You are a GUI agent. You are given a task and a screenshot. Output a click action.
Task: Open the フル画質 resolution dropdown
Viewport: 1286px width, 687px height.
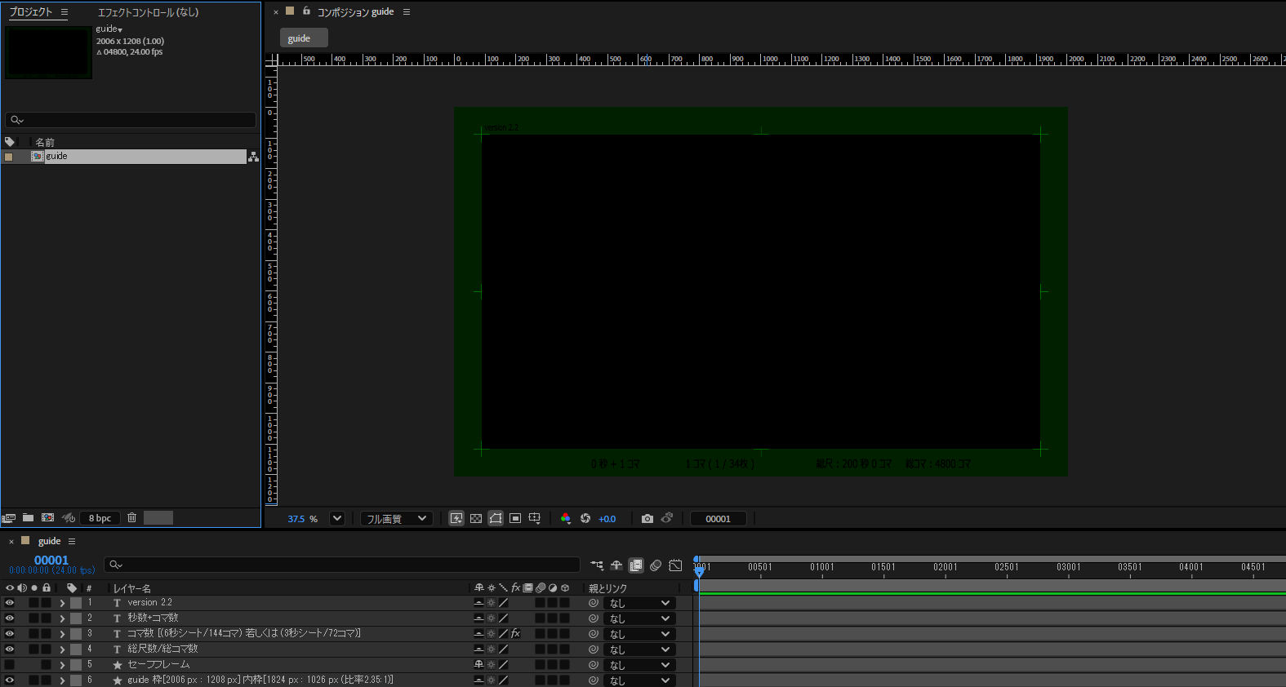pyautogui.click(x=396, y=519)
